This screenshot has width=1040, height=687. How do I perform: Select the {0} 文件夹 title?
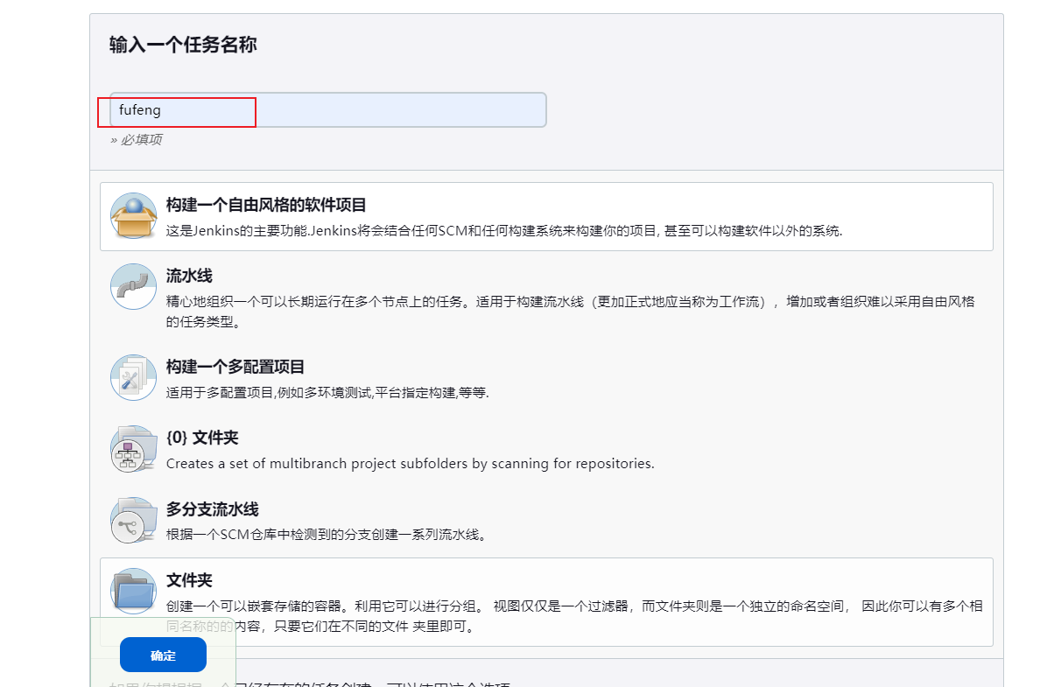(202, 438)
